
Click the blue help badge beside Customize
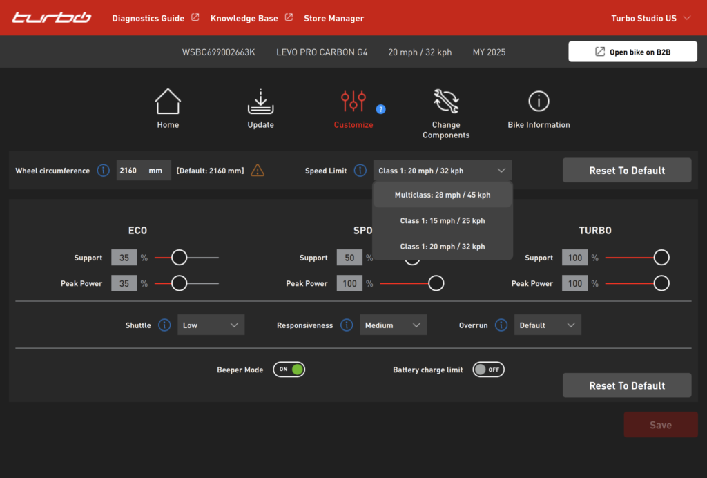380,109
